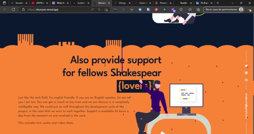Go back to the previous page
Viewport: 254px width, 134px height.
5,10
